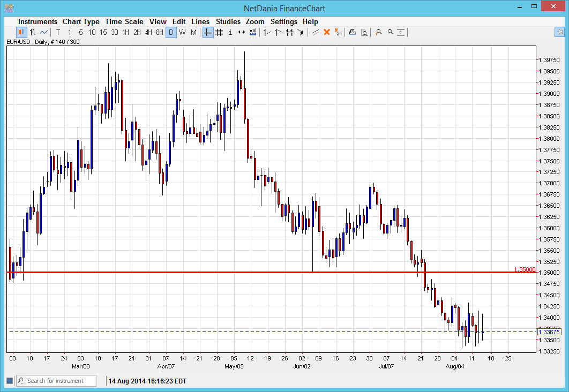Open the Chart Type menu
Image resolution: width=569 pixels, height=392 pixels.
pos(81,21)
